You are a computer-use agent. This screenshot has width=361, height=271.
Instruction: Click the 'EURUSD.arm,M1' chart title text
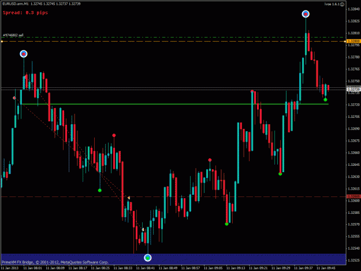coord(16,4)
